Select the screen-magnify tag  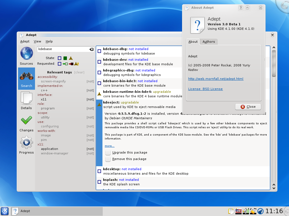point(53,81)
